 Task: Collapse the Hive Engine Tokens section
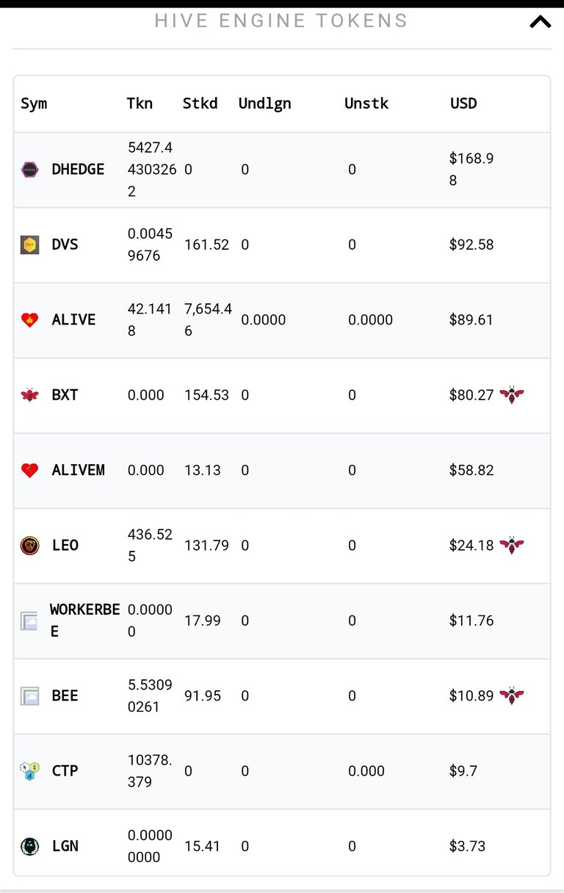(x=540, y=22)
